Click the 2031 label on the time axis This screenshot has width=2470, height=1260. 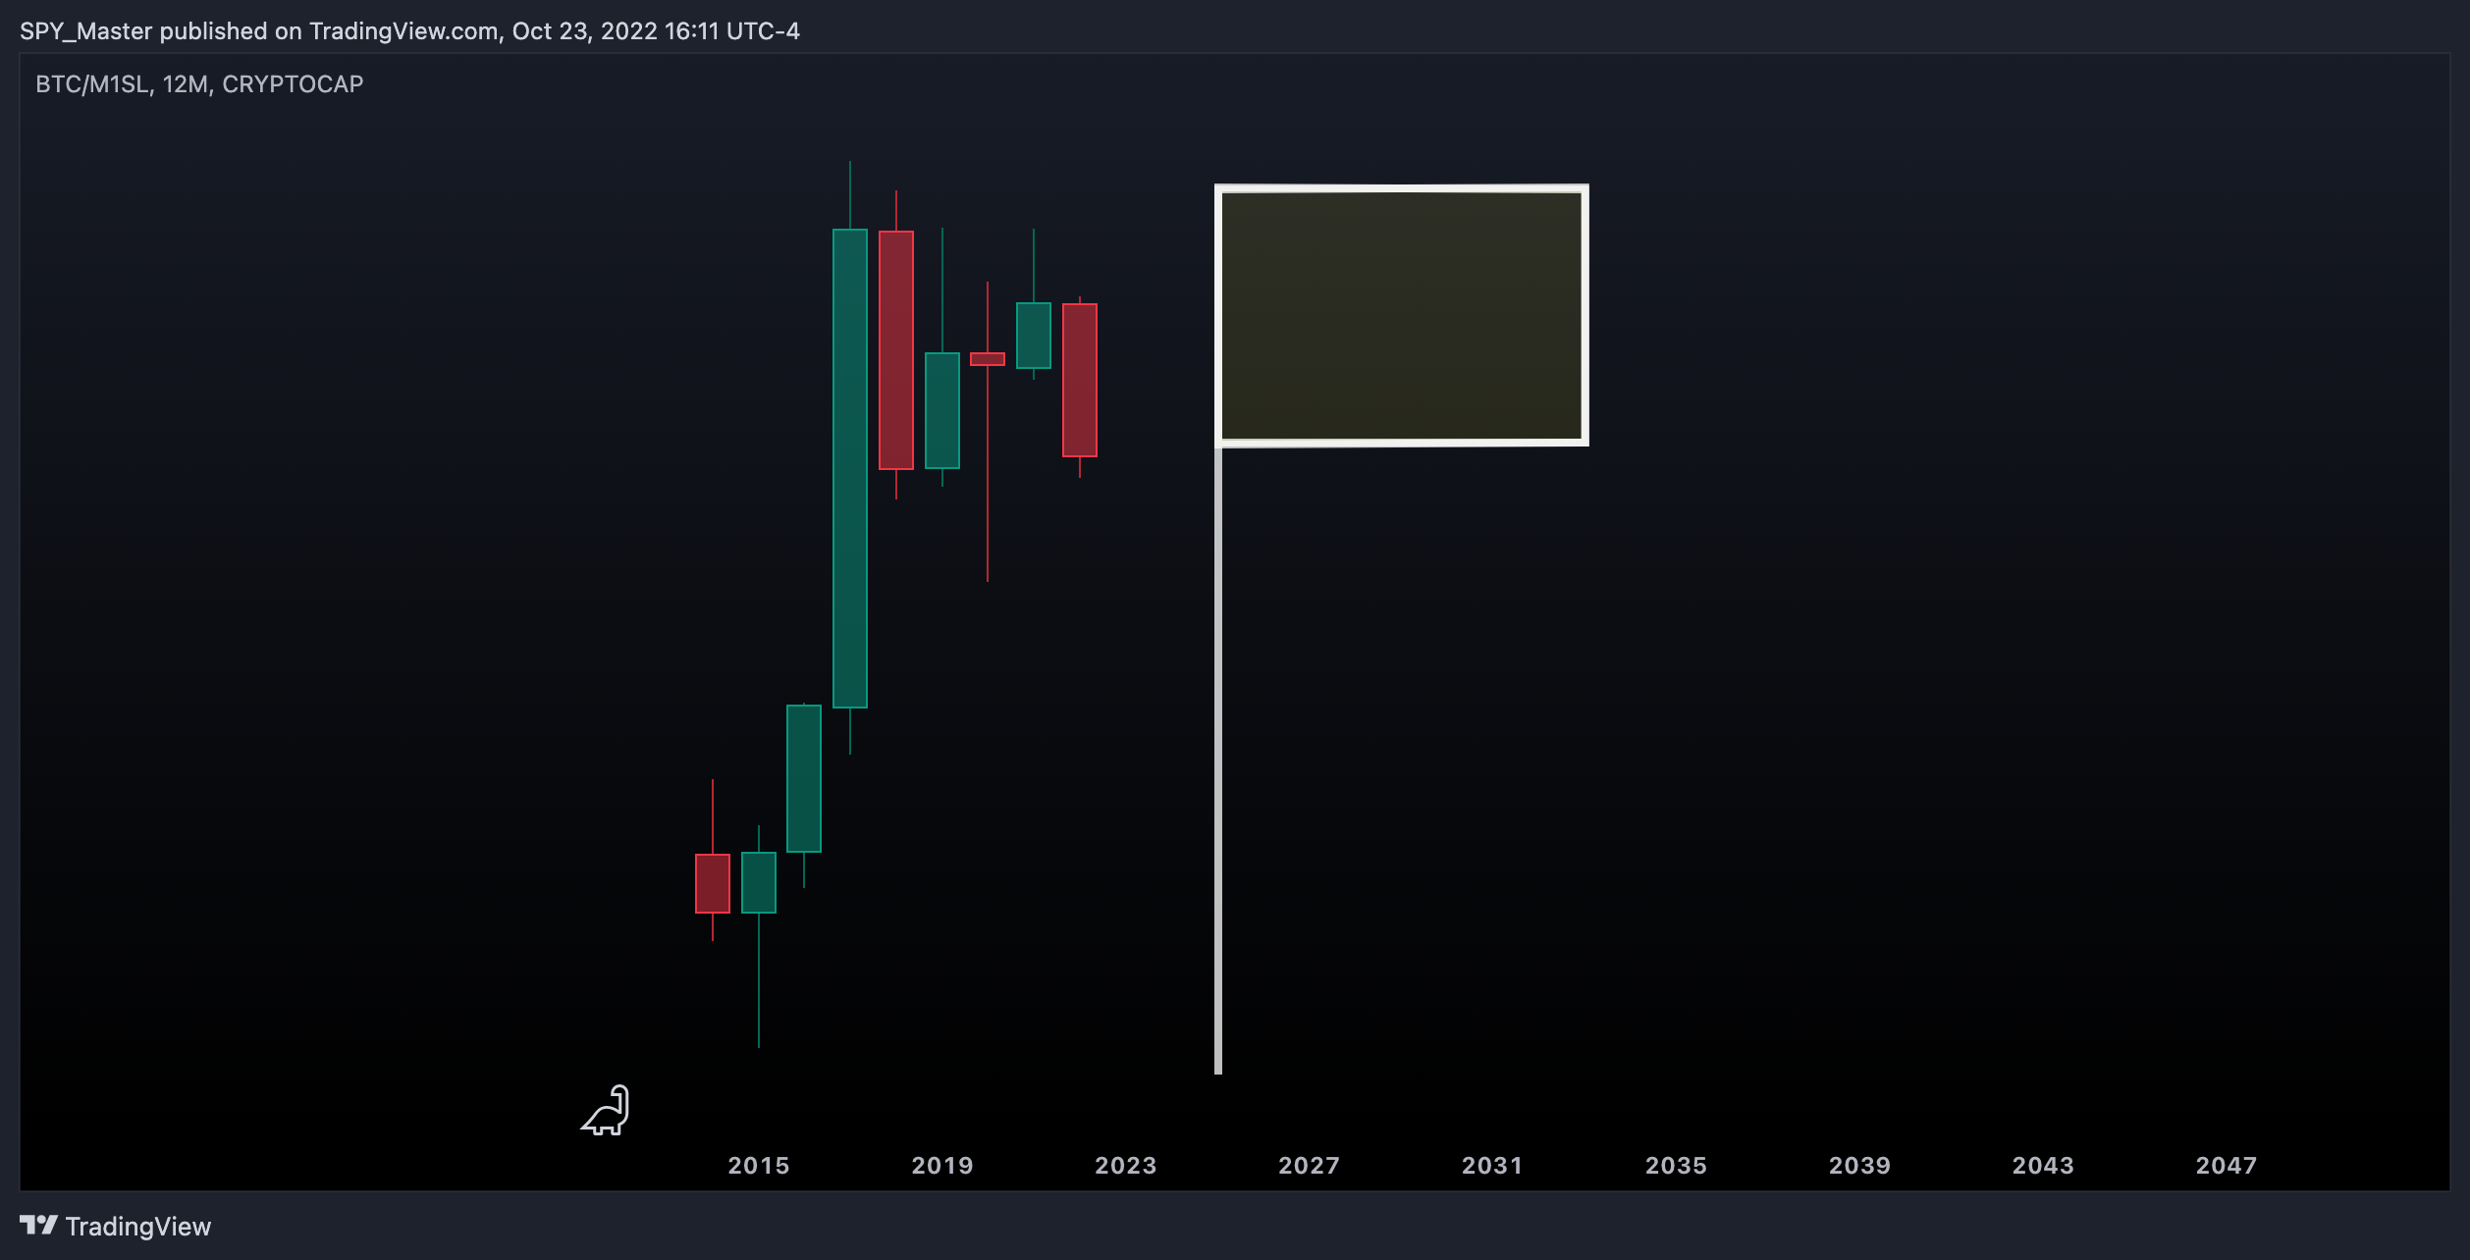[x=1492, y=1166]
